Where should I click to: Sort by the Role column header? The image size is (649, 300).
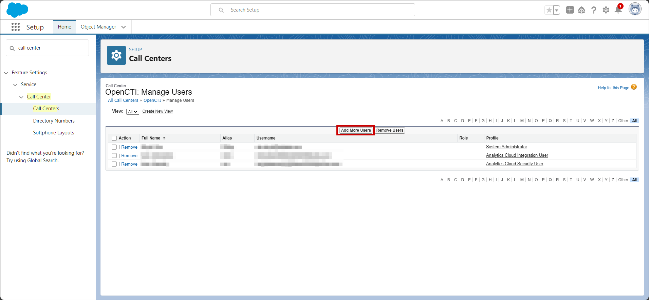click(463, 138)
